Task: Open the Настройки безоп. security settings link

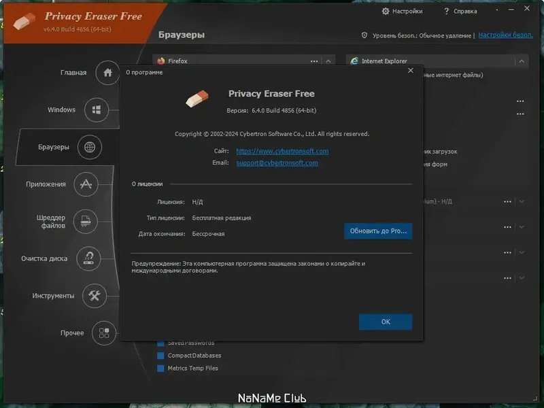Action: coord(505,35)
